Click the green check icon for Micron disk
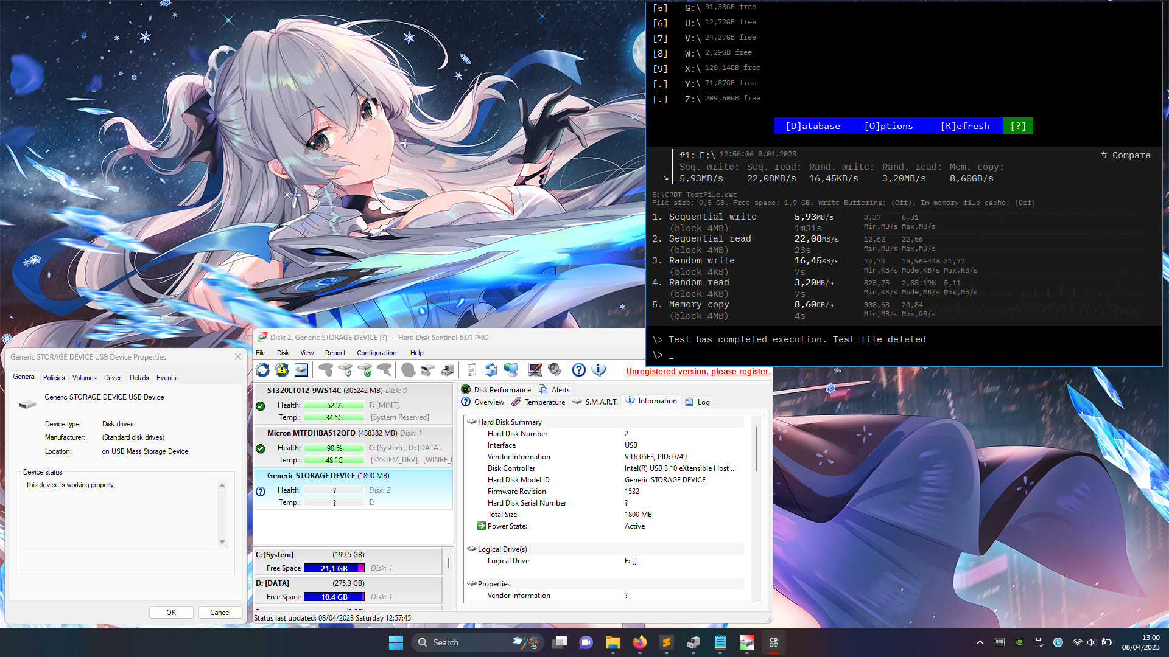This screenshot has width=1169, height=657. 261,448
